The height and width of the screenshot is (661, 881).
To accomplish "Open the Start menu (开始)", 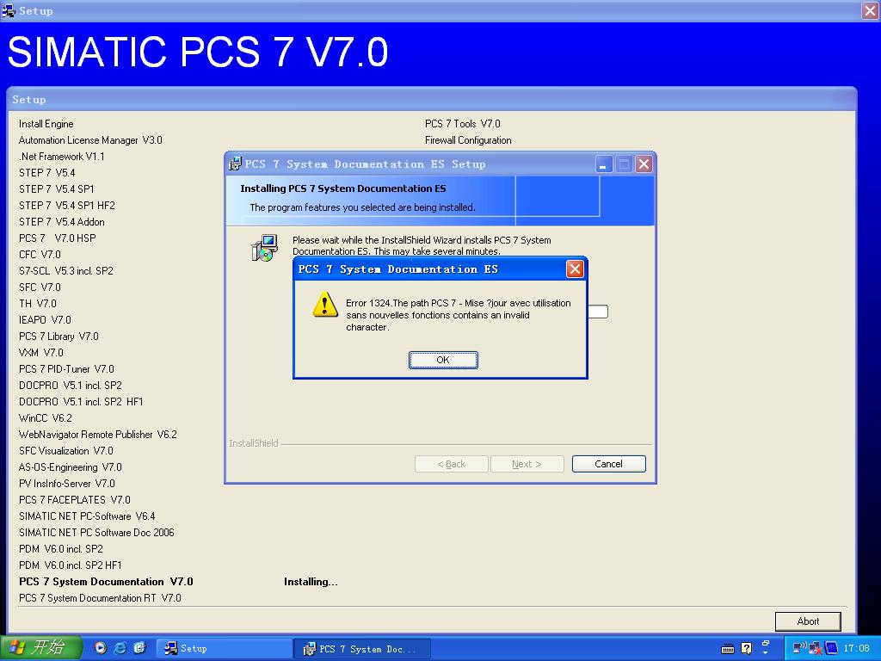I will pyautogui.click(x=41, y=648).
